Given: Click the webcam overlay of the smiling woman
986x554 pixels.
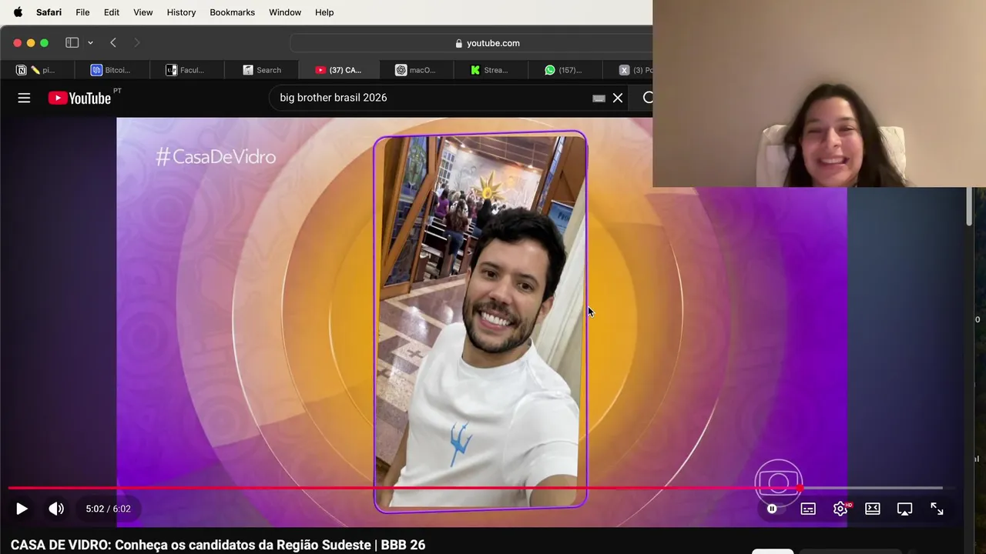Looking at the screenshot, I should coord(819,93).
